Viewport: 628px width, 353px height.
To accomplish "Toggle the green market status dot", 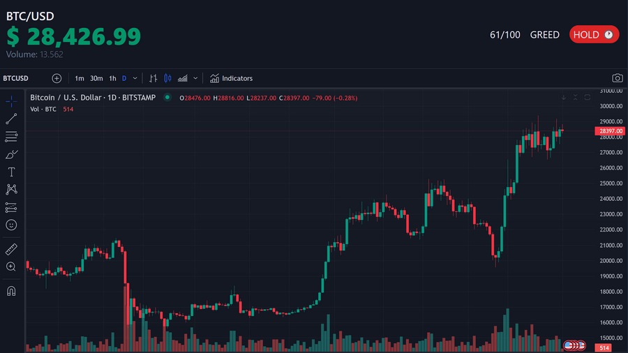I will point(167,98).
